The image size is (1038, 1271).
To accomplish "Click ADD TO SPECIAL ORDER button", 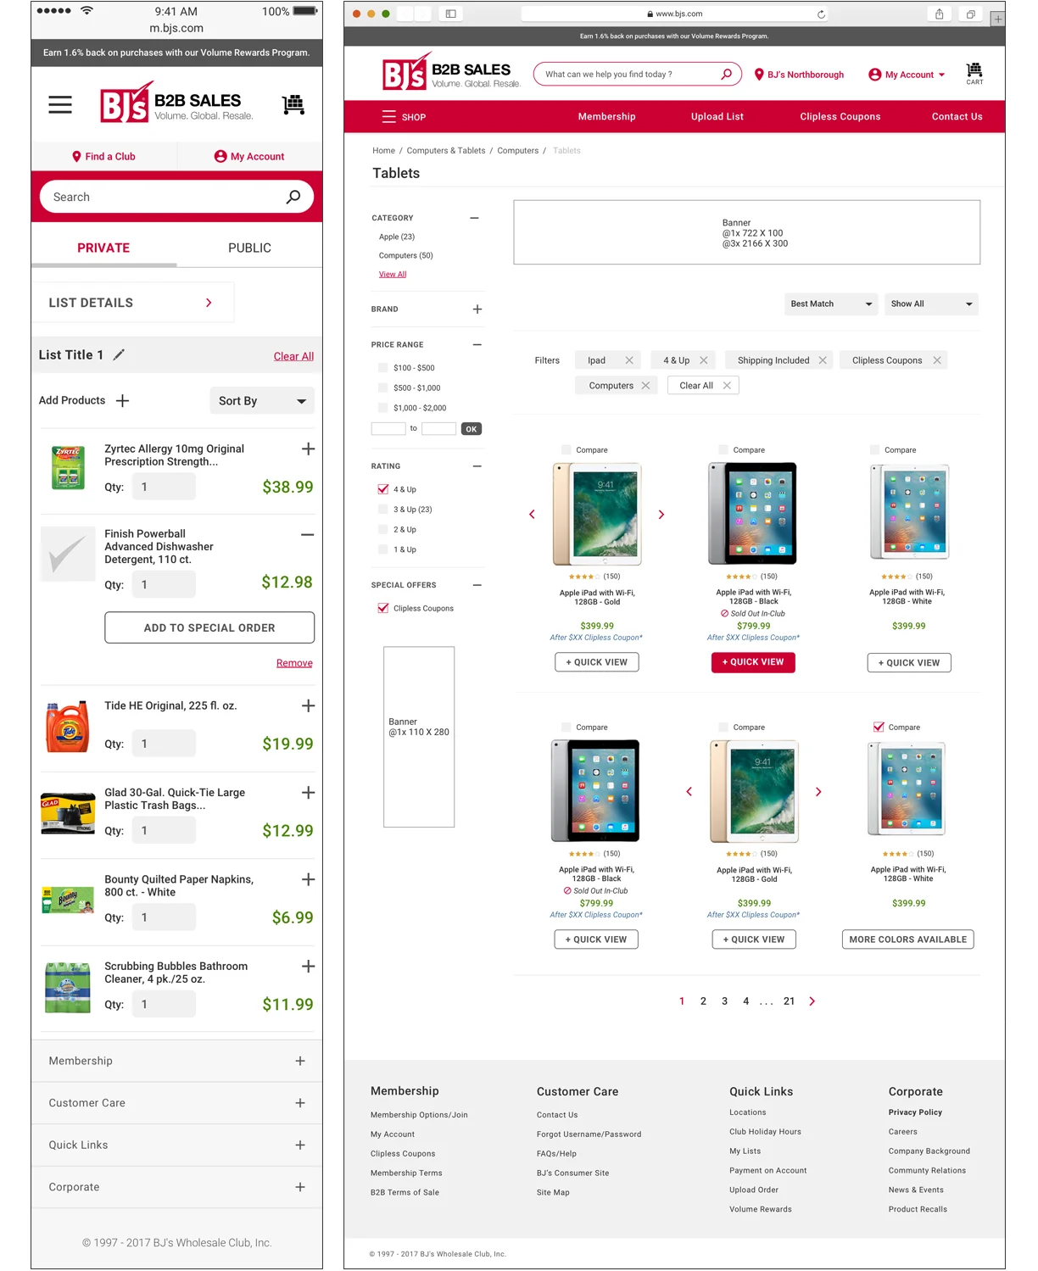I will coord(209,627).
